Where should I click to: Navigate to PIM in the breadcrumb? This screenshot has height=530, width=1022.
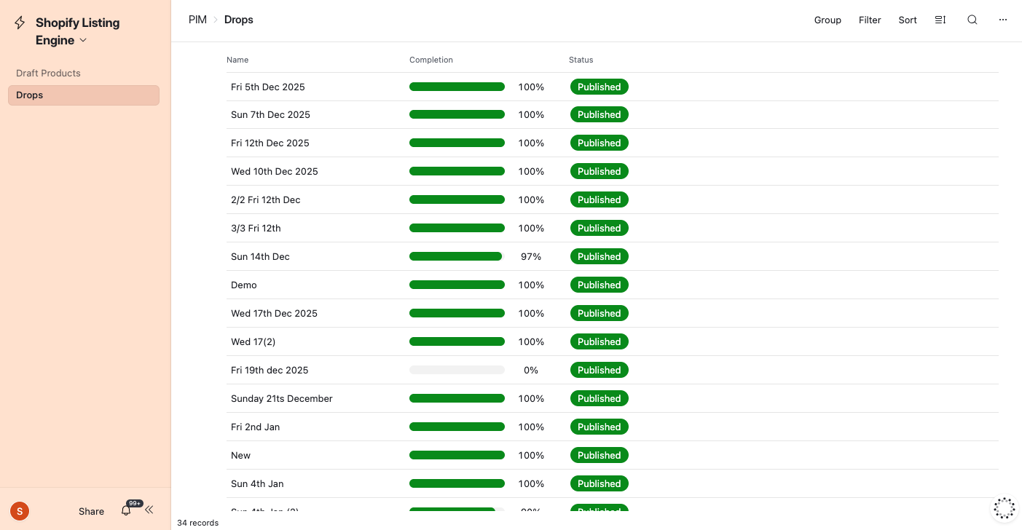[x=197, y=20]
